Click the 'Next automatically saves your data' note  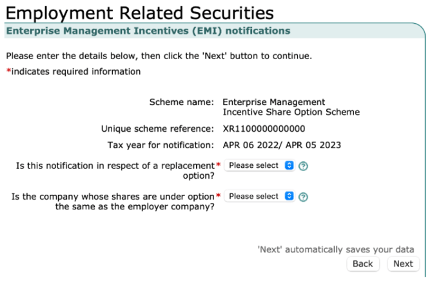tap(336, 249)
